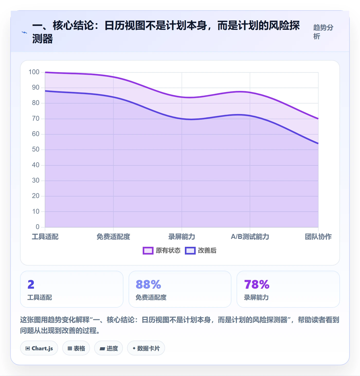This screenshot has width=360, height=376.
Task: Click the A/B测试能力 x-axis label
Action: tap(250, 237)
